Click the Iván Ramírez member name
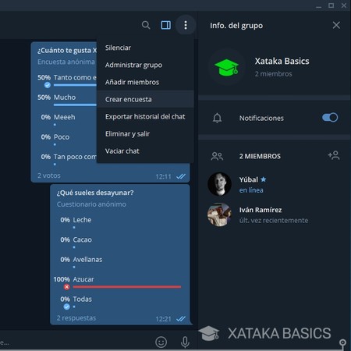The height and width of the screenshot is (351, 351). (261, 210)
